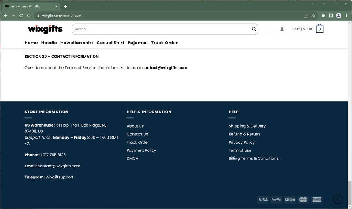Click the back-to-top arrow button
This screenshot has height=209, width=352.
[x=338, y=199]
